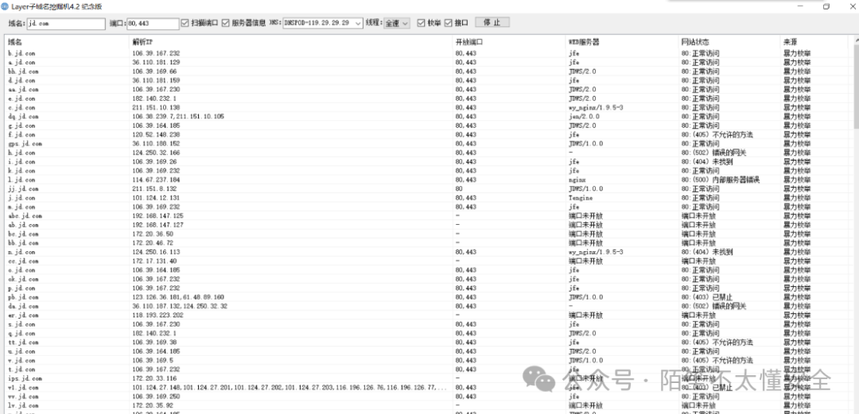This screenshot has width=859, height=414.
Task: Select the da.jd.com domain
Action: 23,306
